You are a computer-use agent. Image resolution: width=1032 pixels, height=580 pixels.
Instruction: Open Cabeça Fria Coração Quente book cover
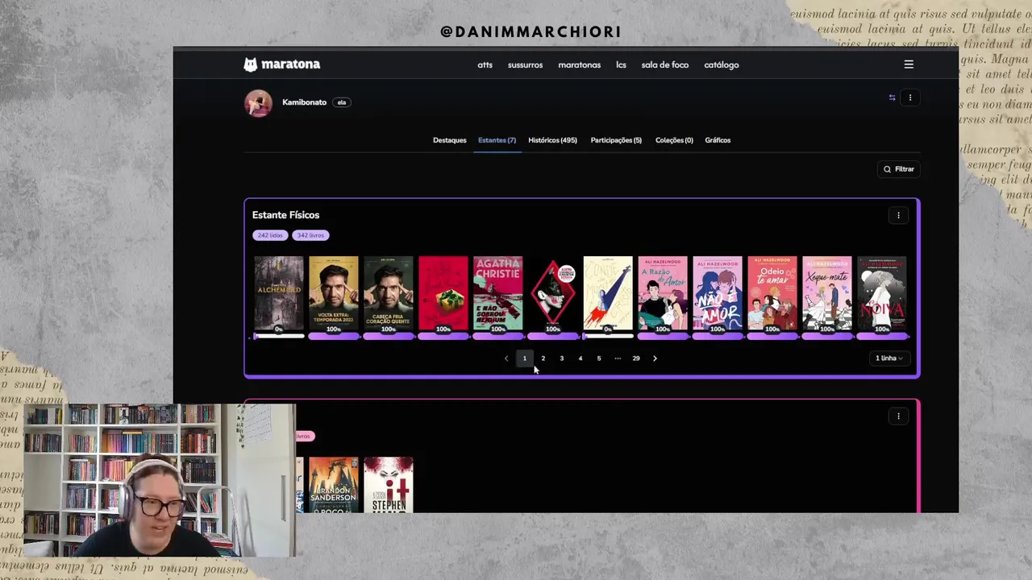click(x=389, y=293)
